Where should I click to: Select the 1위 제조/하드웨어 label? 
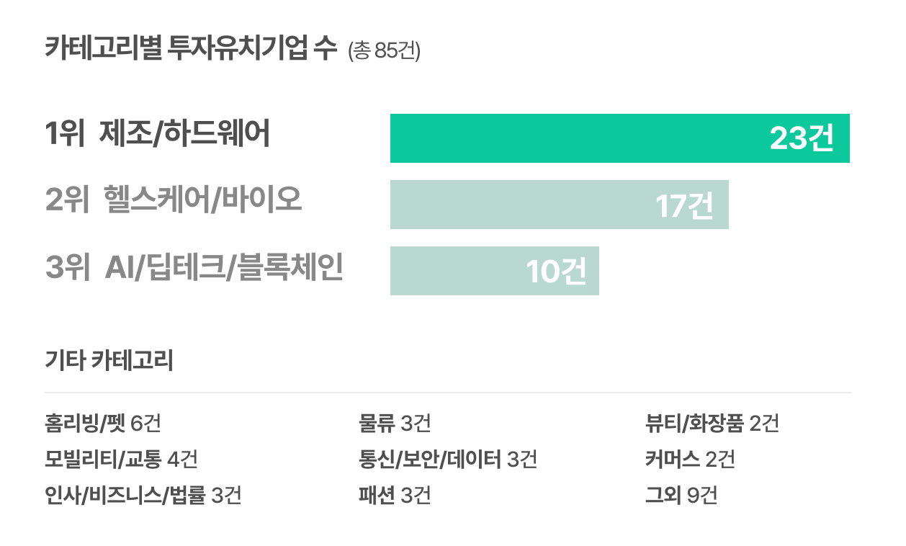157,135
